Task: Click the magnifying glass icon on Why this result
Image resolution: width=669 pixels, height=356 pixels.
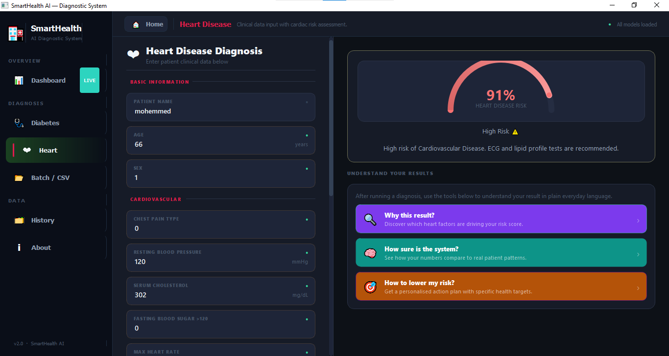Action: 370,219
